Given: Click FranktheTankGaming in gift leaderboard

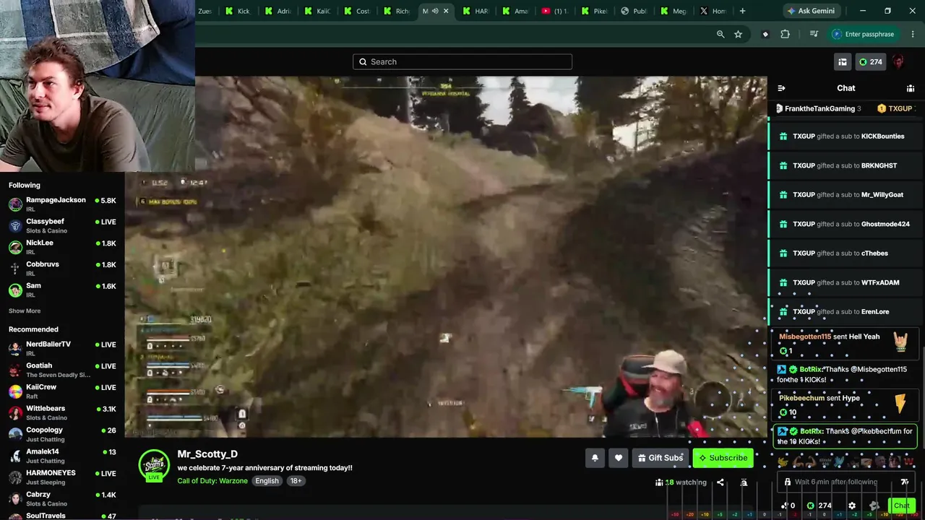Looking at the screenshot, I should point(819,108).
